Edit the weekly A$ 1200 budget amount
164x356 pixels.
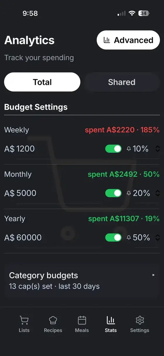[19, 149]
